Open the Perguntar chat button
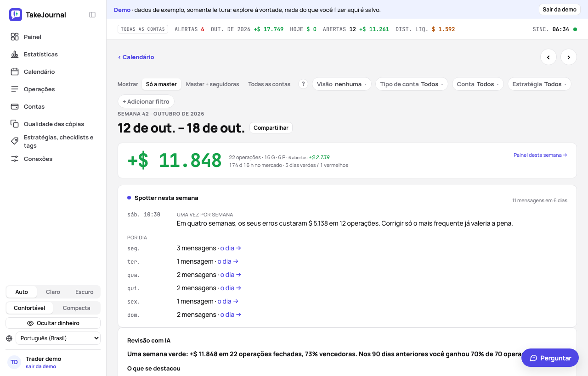The image size is (588, 376). pyautogui.click(x=550, y=358)
